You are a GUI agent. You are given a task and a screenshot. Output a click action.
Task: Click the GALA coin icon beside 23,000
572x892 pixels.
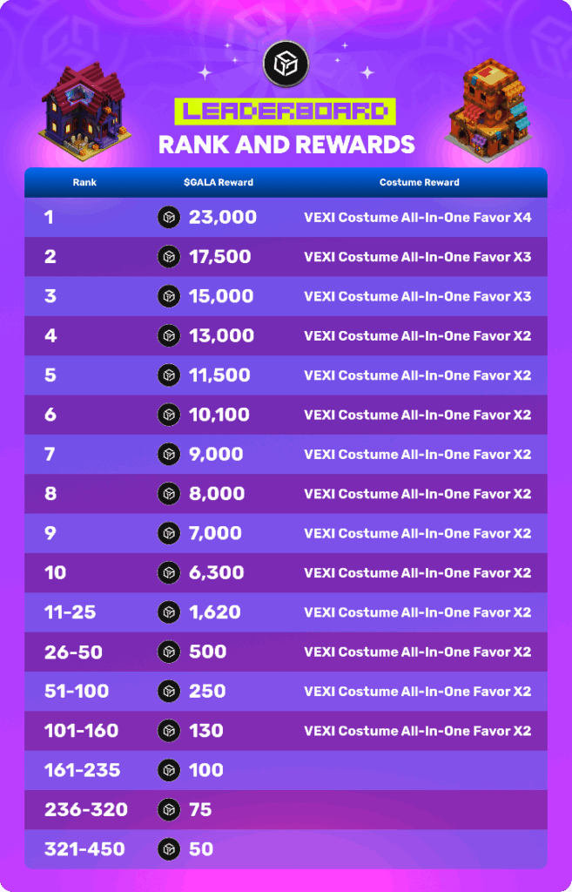pos(169,218)
